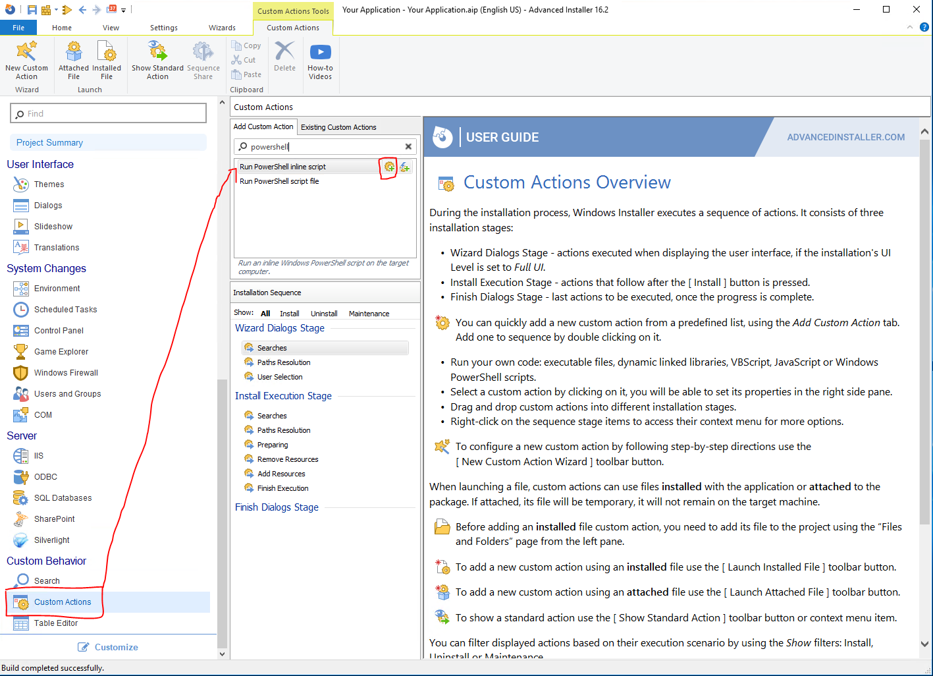Open the SharePoint page
933x676 pixels.
click(54, 519)
